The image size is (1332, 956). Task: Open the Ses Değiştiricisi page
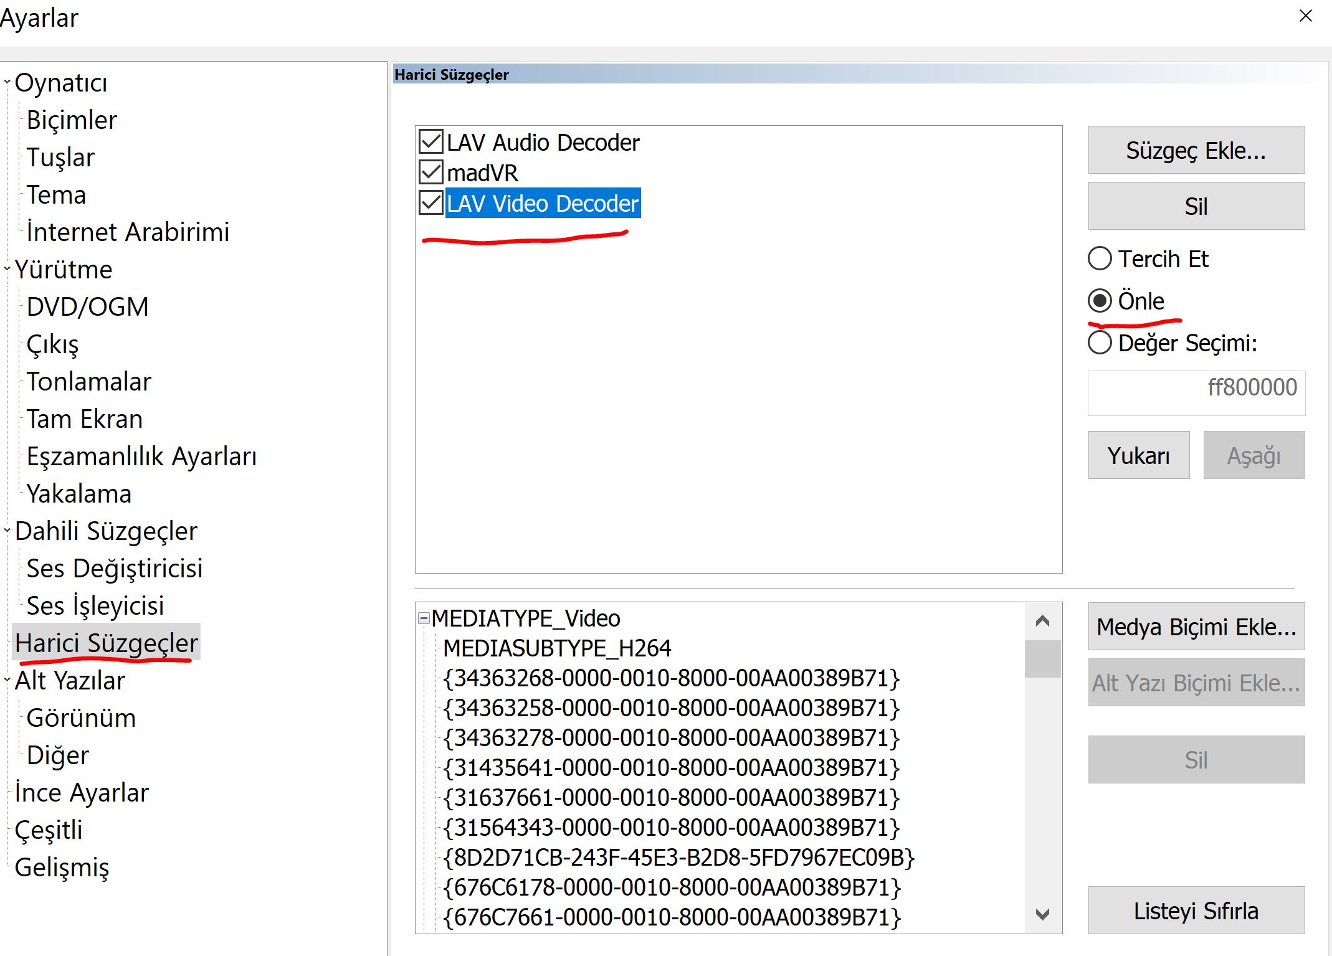(115, 568)
